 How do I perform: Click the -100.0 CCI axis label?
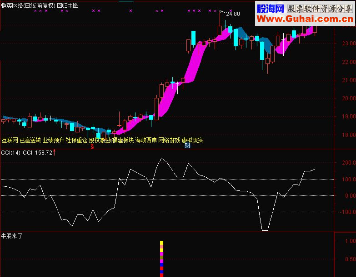point(348,212)
